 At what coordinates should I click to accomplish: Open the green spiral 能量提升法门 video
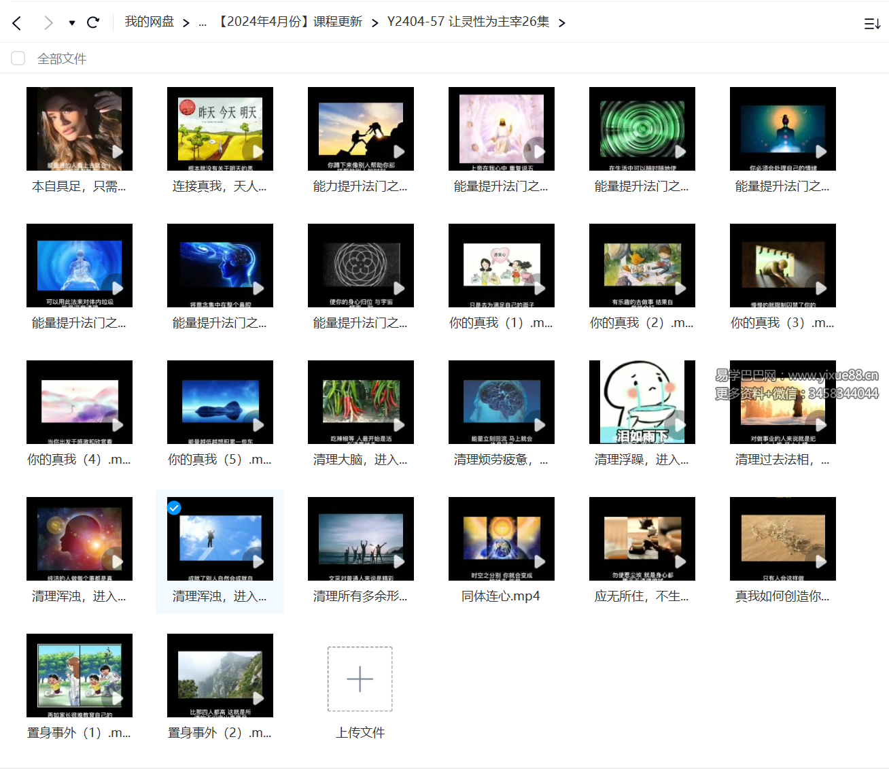642,129
